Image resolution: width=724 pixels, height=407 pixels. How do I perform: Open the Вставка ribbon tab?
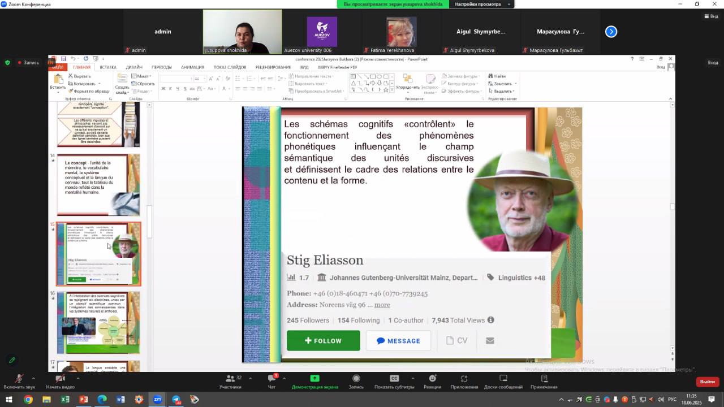click(x=108, y=67)
